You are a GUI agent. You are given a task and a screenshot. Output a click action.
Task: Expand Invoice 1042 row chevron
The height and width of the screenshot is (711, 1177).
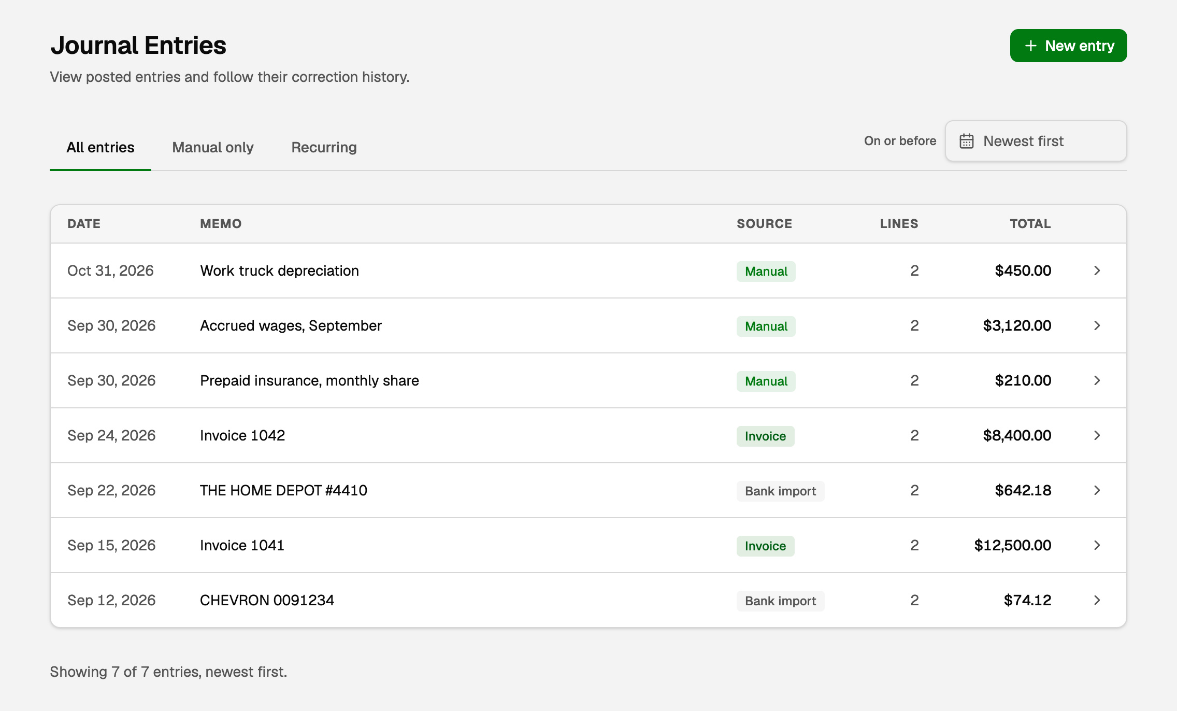(x=1097, y=435)
